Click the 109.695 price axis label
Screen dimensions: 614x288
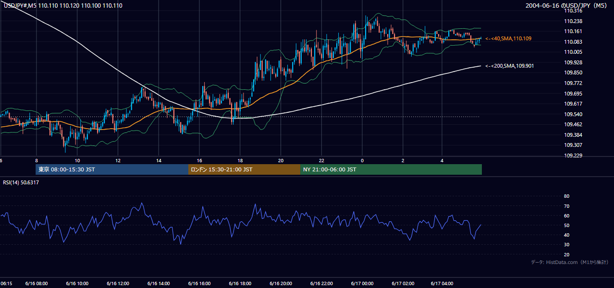pyautogui.click(x=573, y=94)
